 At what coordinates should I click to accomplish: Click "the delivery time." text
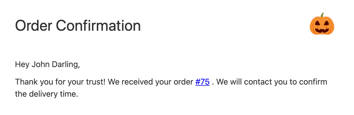46,94
